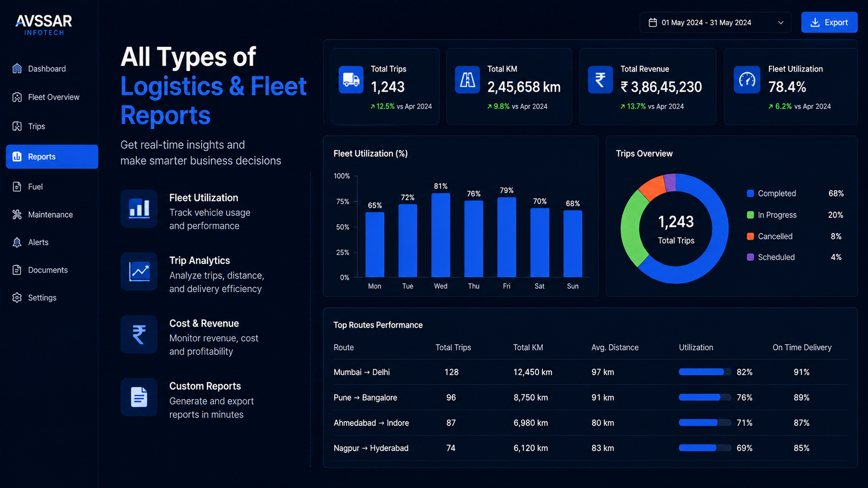Click the Cancelled orange legend swatch
The height and width of the screenshot is (488, 868).
[750, 236]
